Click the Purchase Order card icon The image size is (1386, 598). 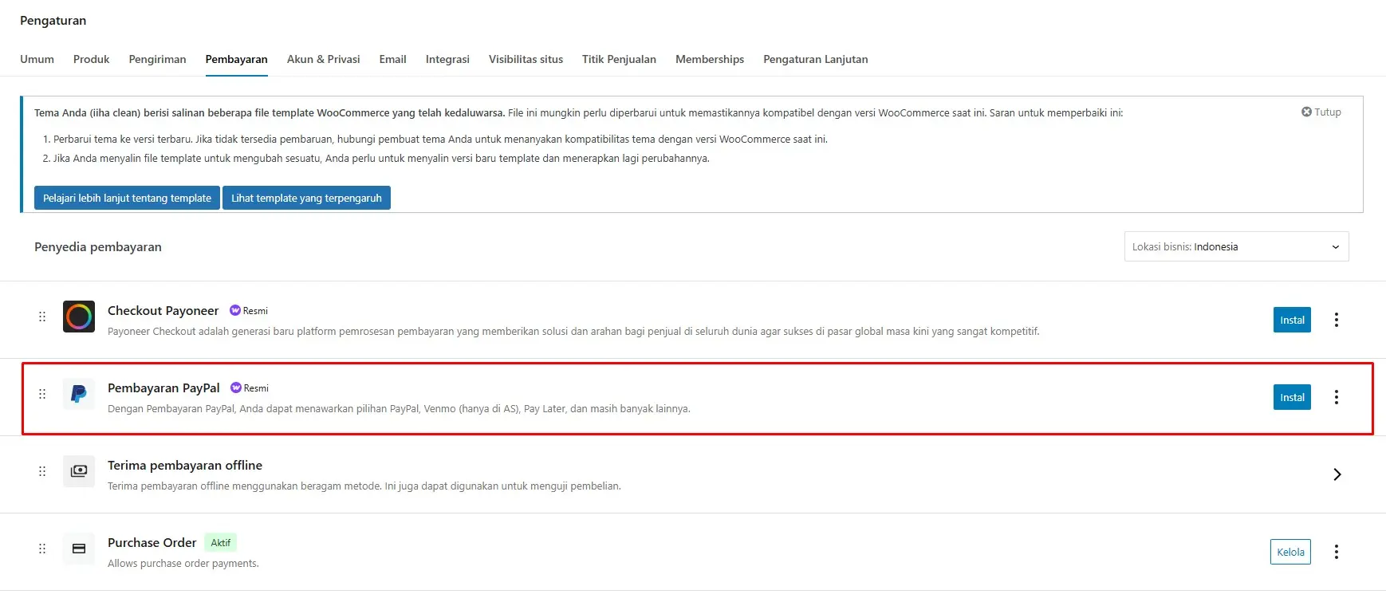pos(78,549)
